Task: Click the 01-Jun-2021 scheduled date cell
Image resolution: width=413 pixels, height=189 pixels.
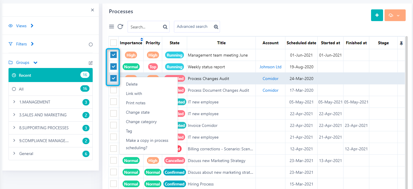Action: tap(301, 55)
